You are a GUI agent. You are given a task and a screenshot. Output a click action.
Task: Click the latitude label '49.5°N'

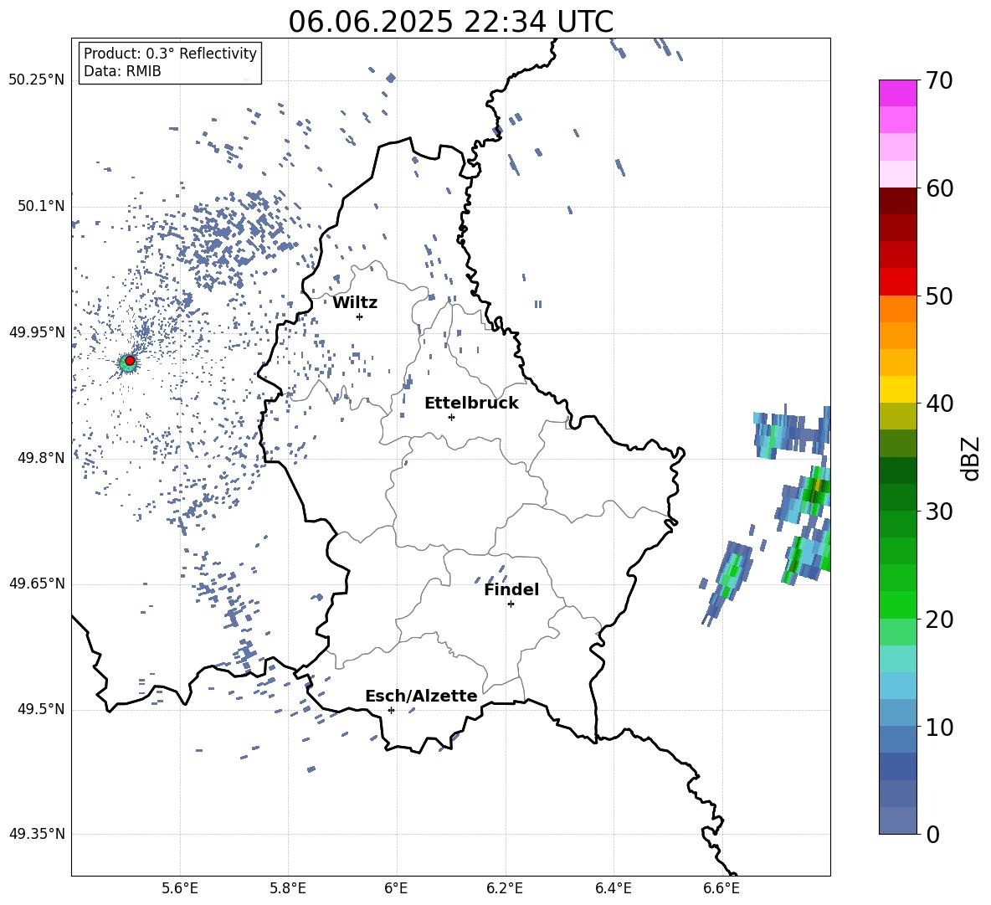[41, 710]
